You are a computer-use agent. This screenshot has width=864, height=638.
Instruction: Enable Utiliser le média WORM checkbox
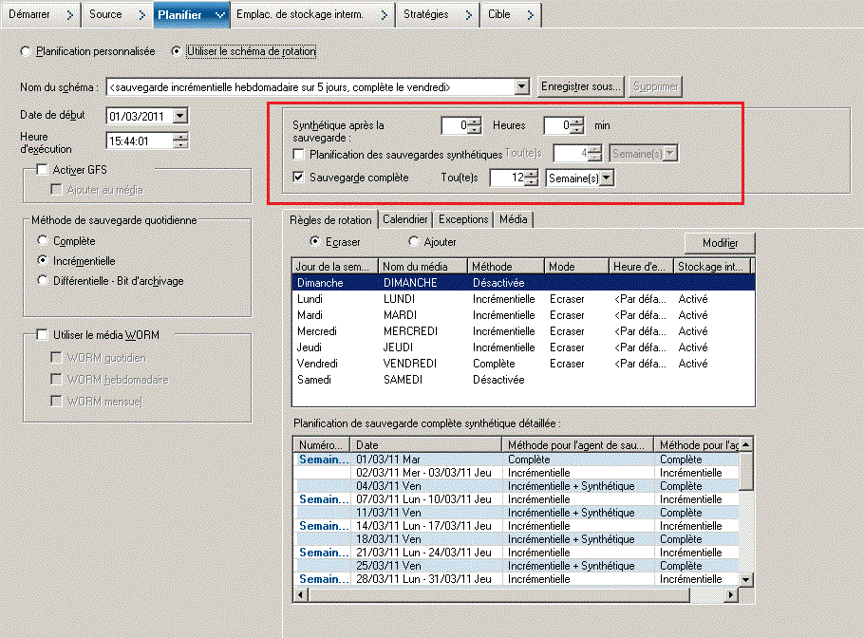pos(42,334)
